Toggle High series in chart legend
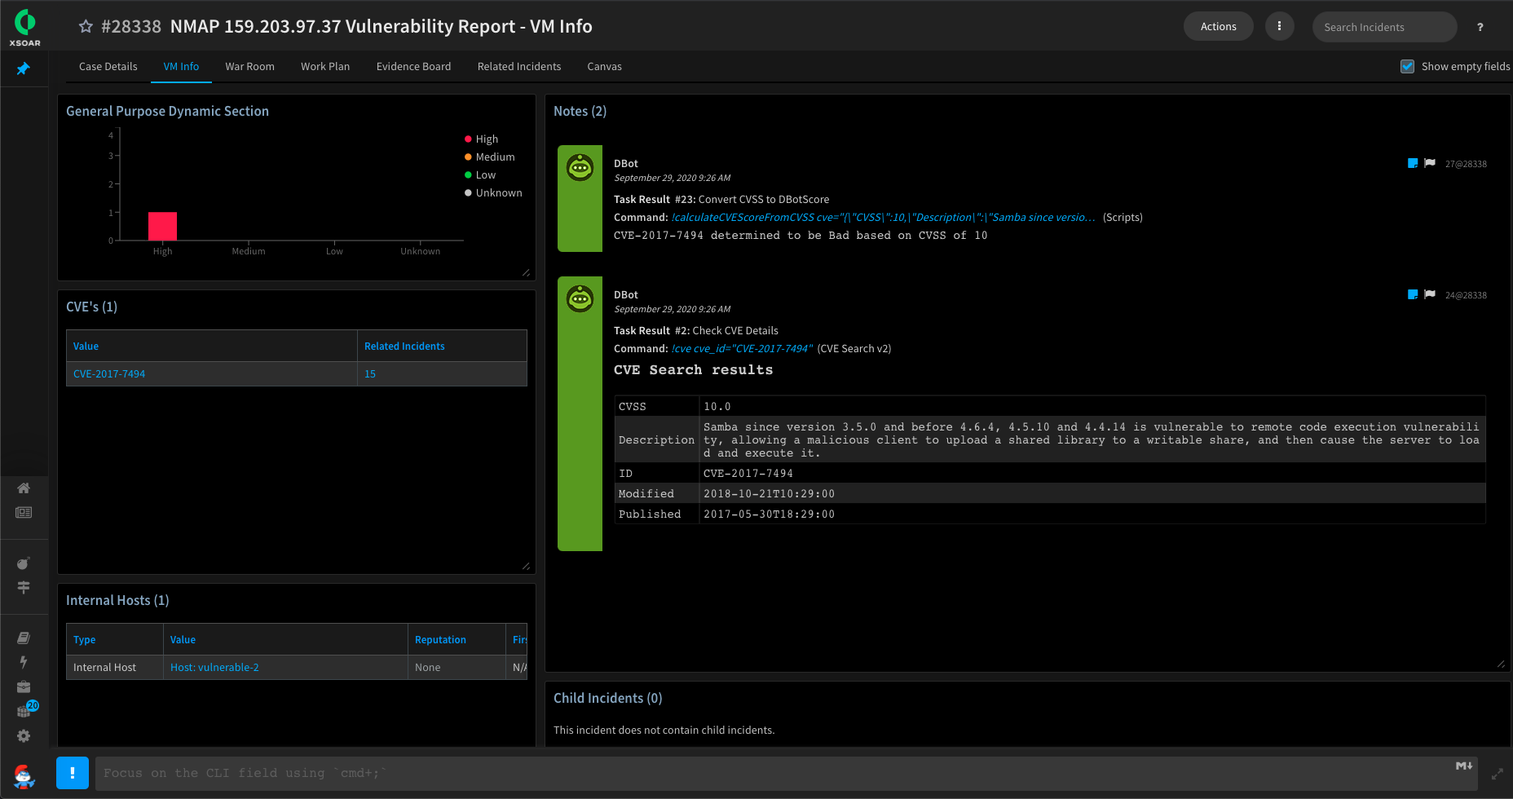Image resolution: width=1513 pixels, height=799 pixels. (x=481, y=139)
